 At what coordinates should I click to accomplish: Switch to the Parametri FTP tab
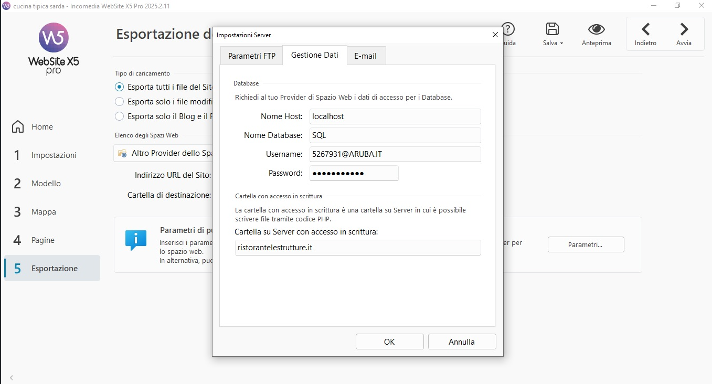(251, 56)
